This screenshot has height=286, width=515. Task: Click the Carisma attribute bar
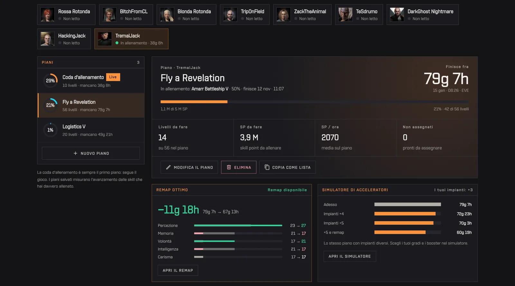pos(238,257)
